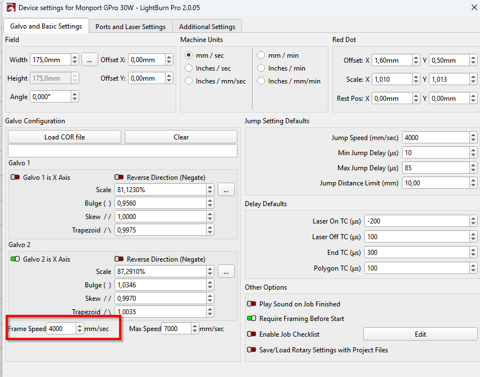
Task: Toggle Galvo 1 is X Axis switch
Action: pyautogui.click(x=15, y=178)
